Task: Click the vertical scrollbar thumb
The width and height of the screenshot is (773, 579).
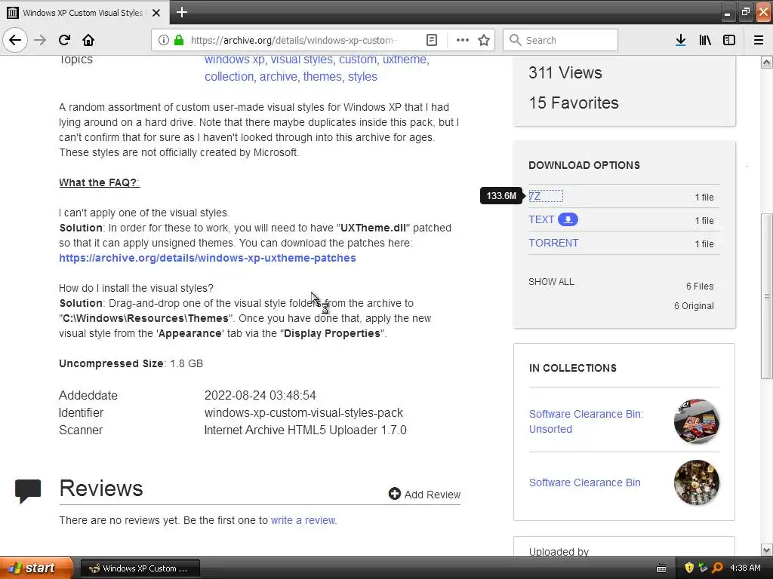Action: [x=766, y=296]
